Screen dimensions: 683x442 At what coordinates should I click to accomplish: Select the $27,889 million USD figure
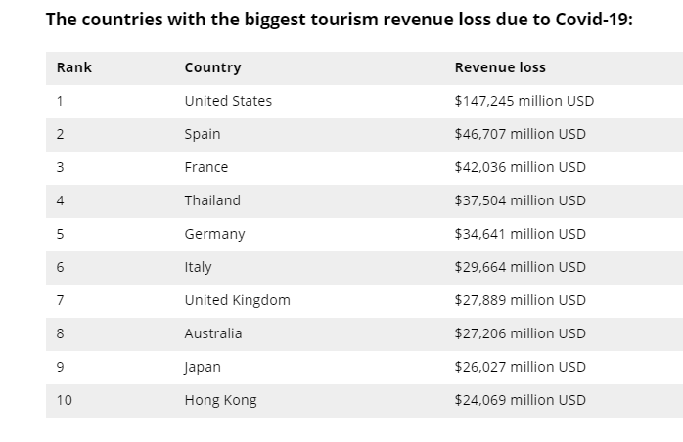(x=520, y=300)
